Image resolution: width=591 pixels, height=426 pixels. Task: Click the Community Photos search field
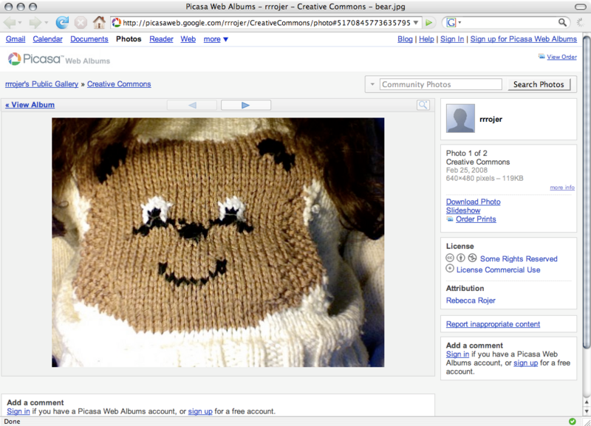click(x=440, y=84)
